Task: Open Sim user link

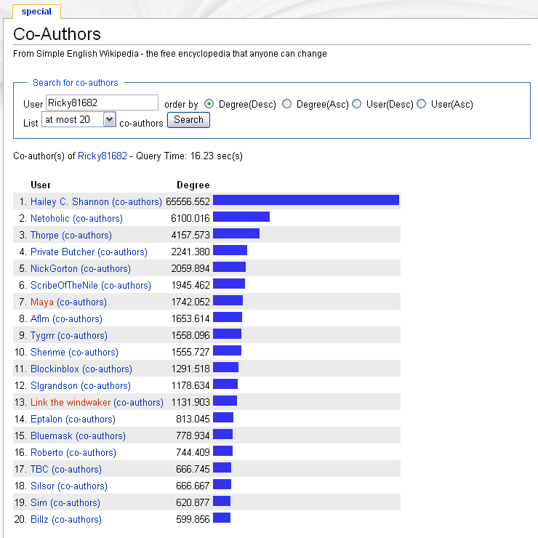Action: click(39, 502)
